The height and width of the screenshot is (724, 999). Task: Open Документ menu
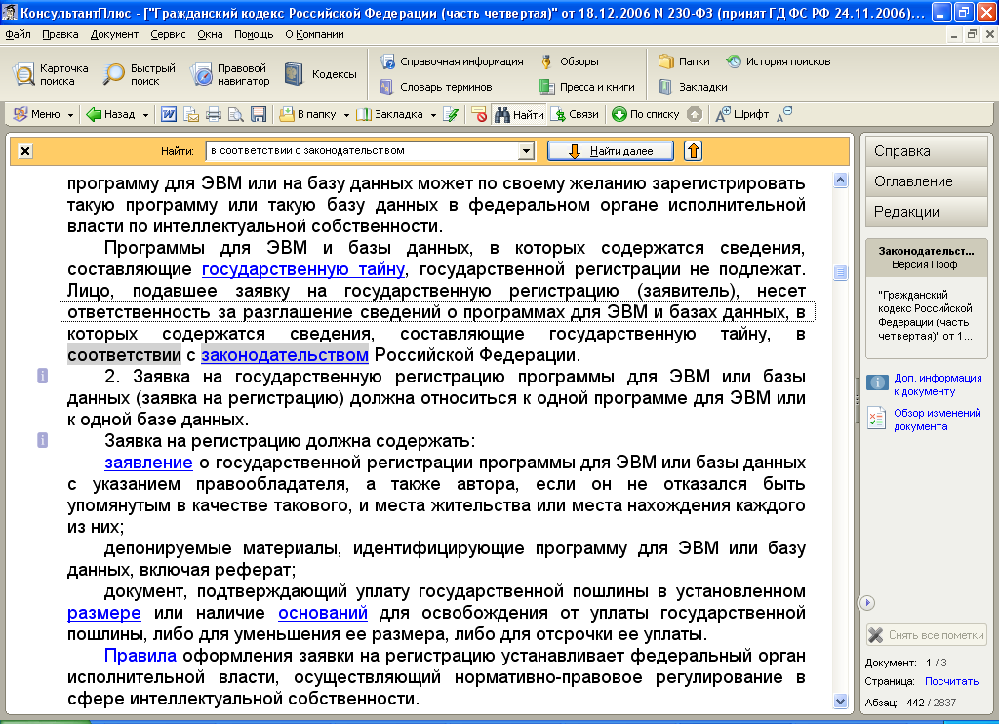114,34
